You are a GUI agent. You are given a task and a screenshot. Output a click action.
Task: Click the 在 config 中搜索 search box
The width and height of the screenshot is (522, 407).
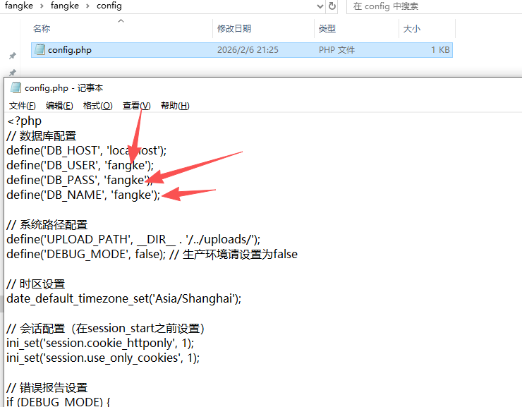pyautogui.click(x=434, y=6)
